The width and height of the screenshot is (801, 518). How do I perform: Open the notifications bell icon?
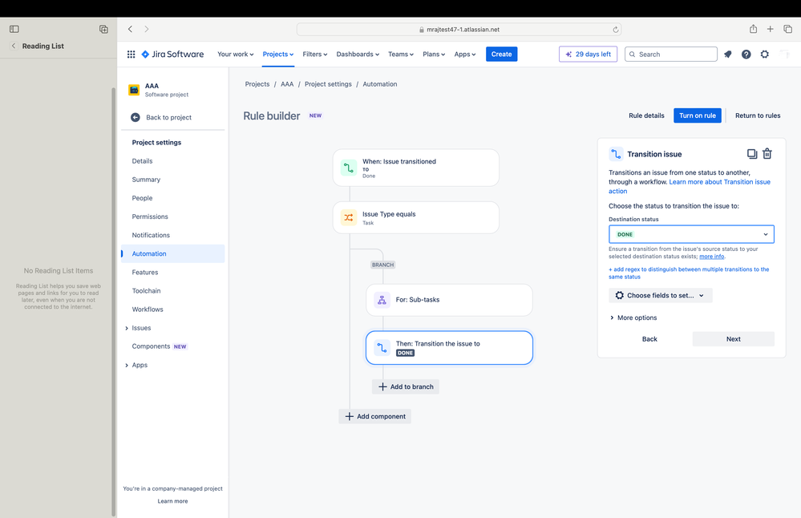pyautogui.click(x=728, y=55)
